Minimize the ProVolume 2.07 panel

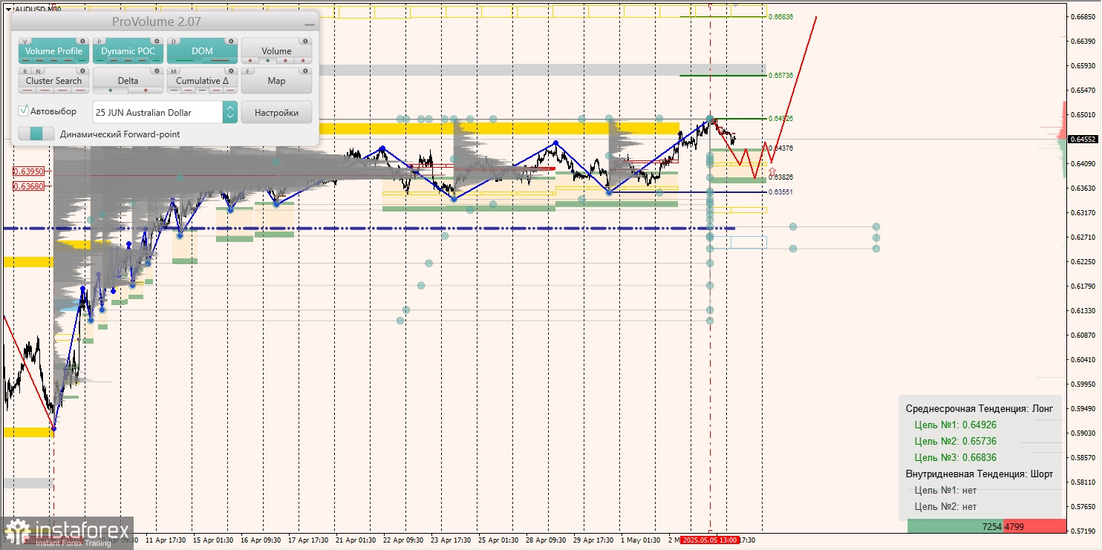[x=309, y=24]
